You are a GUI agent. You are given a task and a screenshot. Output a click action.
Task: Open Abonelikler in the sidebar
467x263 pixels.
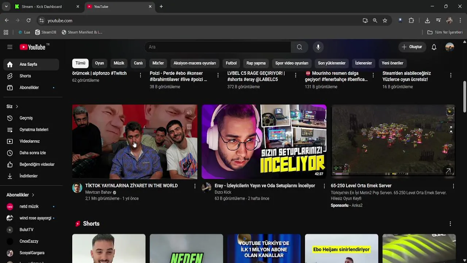[x=31, y=88]
